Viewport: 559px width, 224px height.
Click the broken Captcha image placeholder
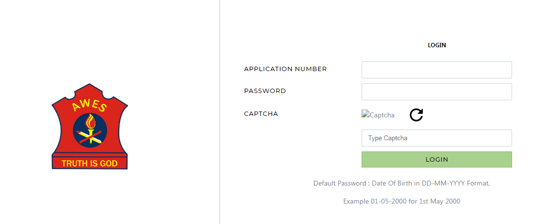(378, 114)
